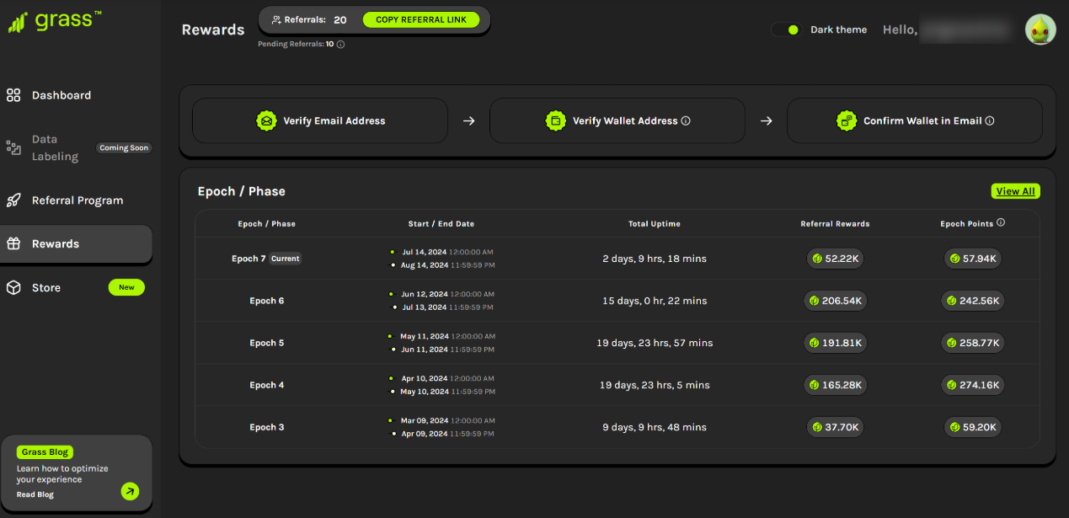The width and height of the screenshot is (1069, 518).
Task: Click the Store box icon
Action: click(13, 288)
